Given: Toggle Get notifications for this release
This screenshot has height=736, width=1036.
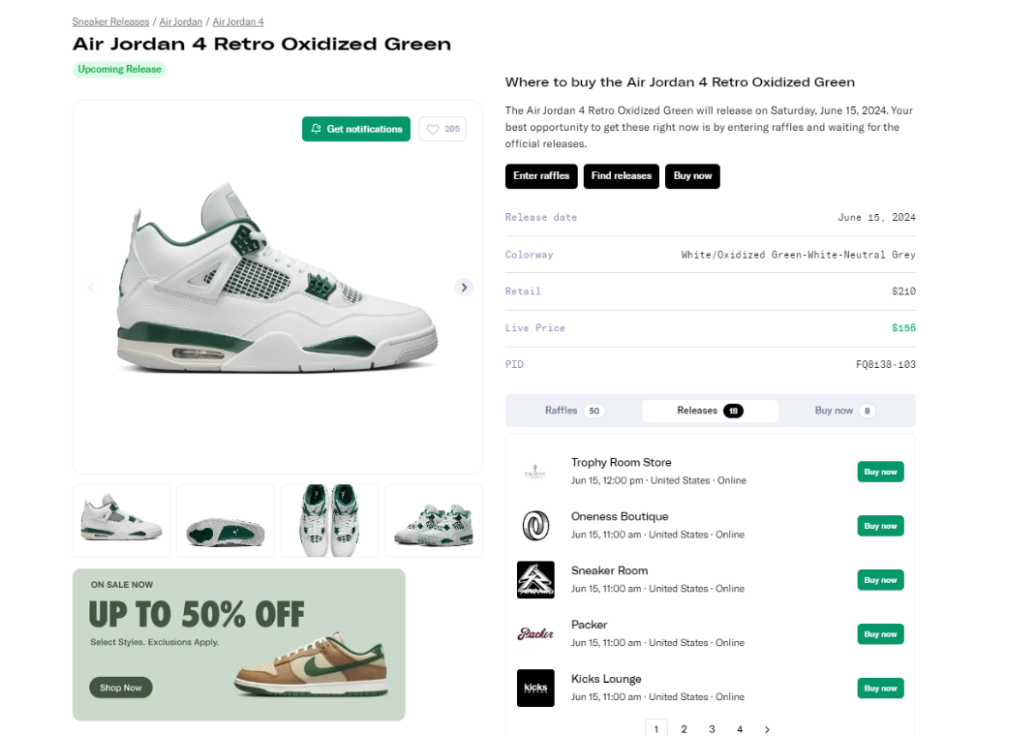Looking at the screenshot, I should coord(356,129).
